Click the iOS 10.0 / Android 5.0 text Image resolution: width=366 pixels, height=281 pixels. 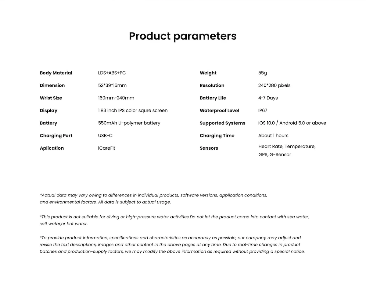tap(292, 123)
